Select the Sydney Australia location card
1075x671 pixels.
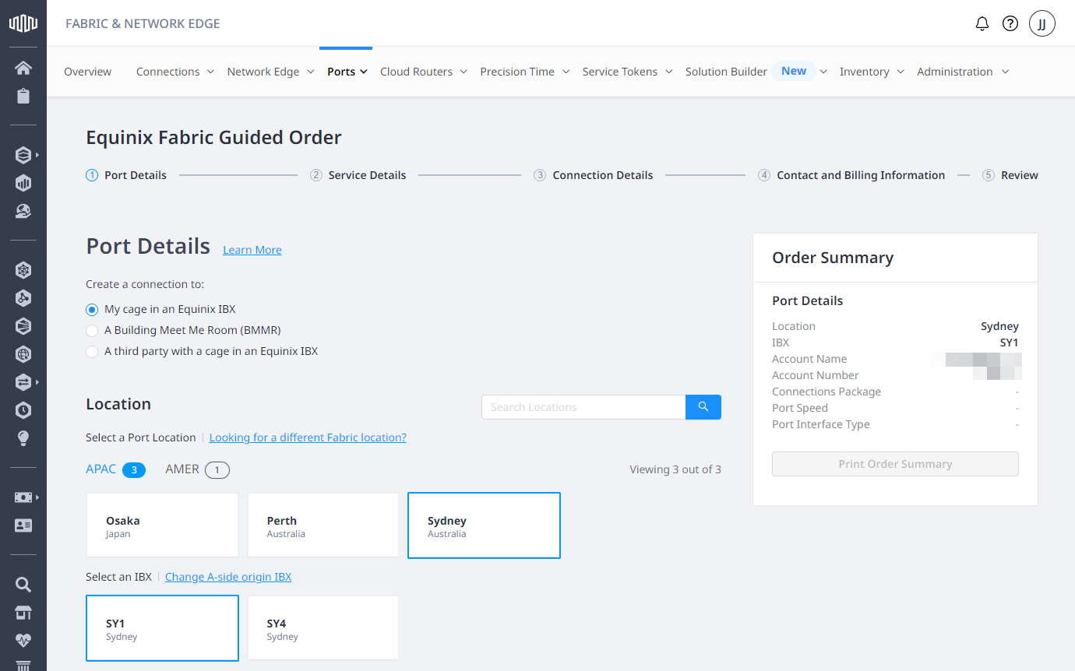tap(484, 525)
